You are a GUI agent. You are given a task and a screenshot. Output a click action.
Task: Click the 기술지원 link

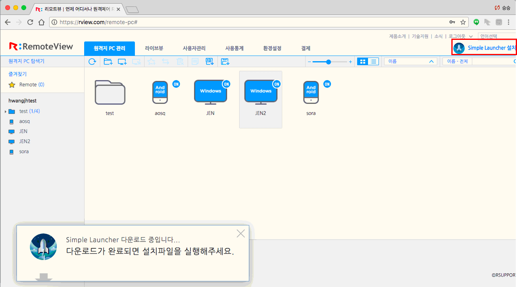point(420,36)
